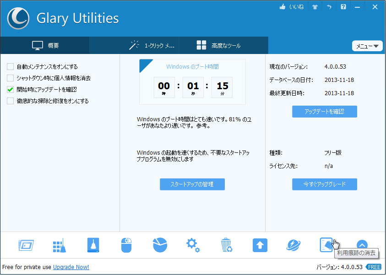Click the mouse-shaped tool icon in bottom toolbar

coord(126,245)
